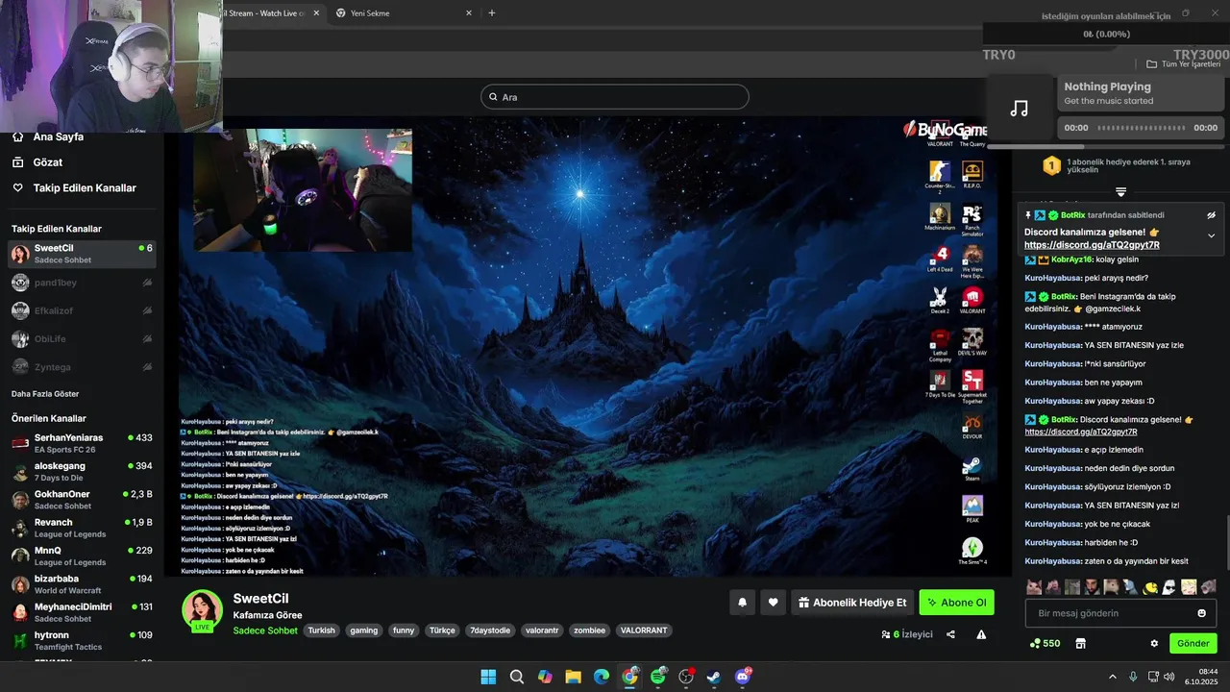
Task: Select the Türkçe tag
Action: [442, 630]
